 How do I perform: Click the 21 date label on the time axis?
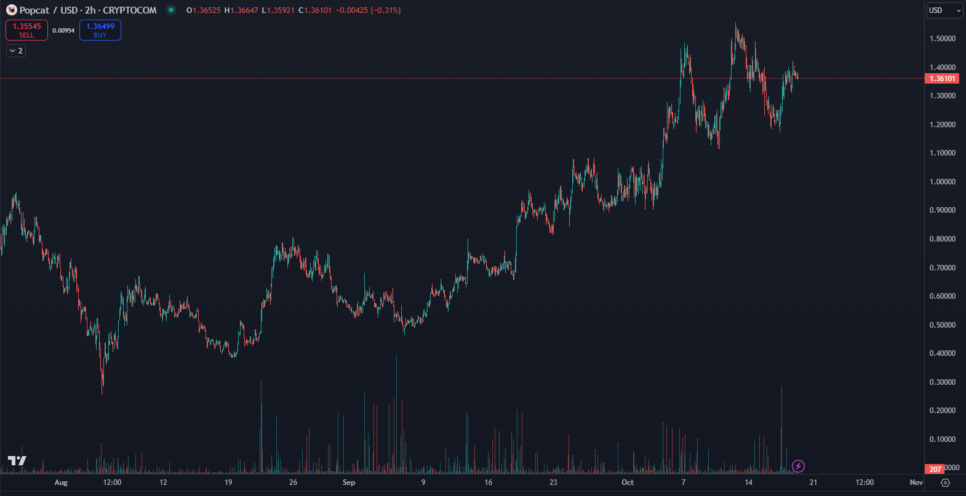click(813, 482)
